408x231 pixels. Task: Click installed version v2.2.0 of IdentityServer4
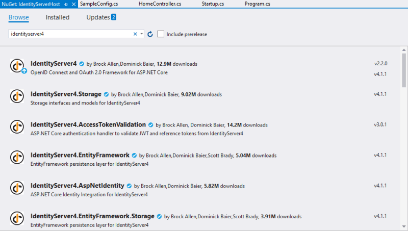point(380,63)
